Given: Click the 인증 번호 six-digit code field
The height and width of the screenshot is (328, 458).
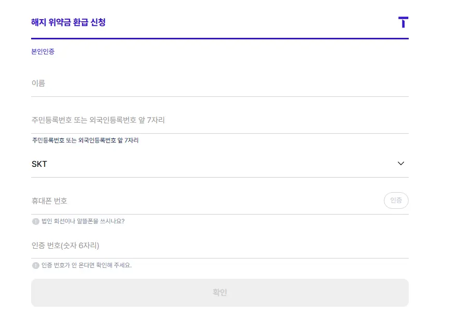Looking at the screenshot, I should tap(156, 245).
